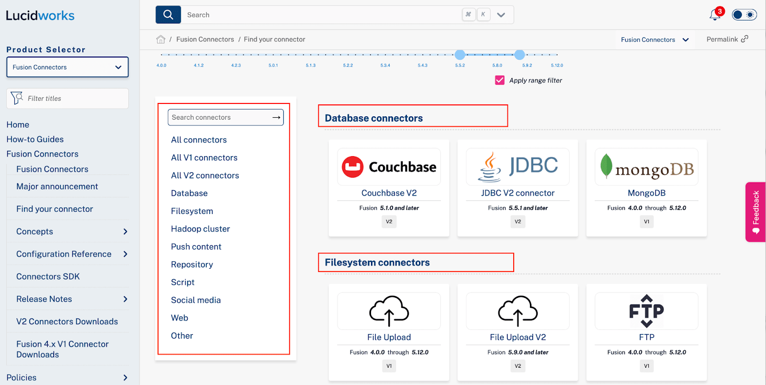Select All V2 connectors category
766x385 pixels.
205,175
